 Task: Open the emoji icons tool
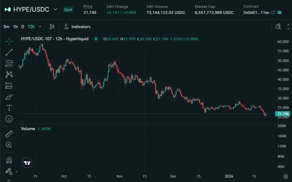click(9, 119)
